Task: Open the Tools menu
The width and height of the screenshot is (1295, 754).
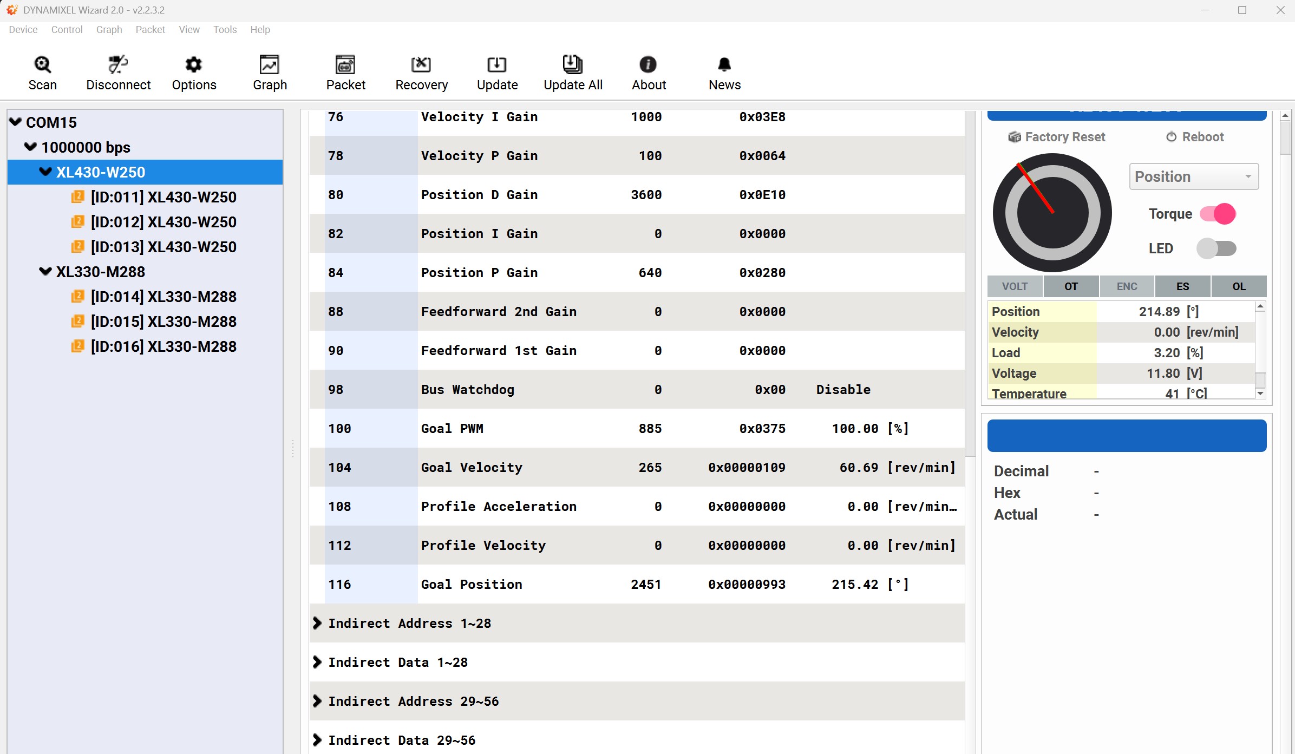Action: click(225, 30)
